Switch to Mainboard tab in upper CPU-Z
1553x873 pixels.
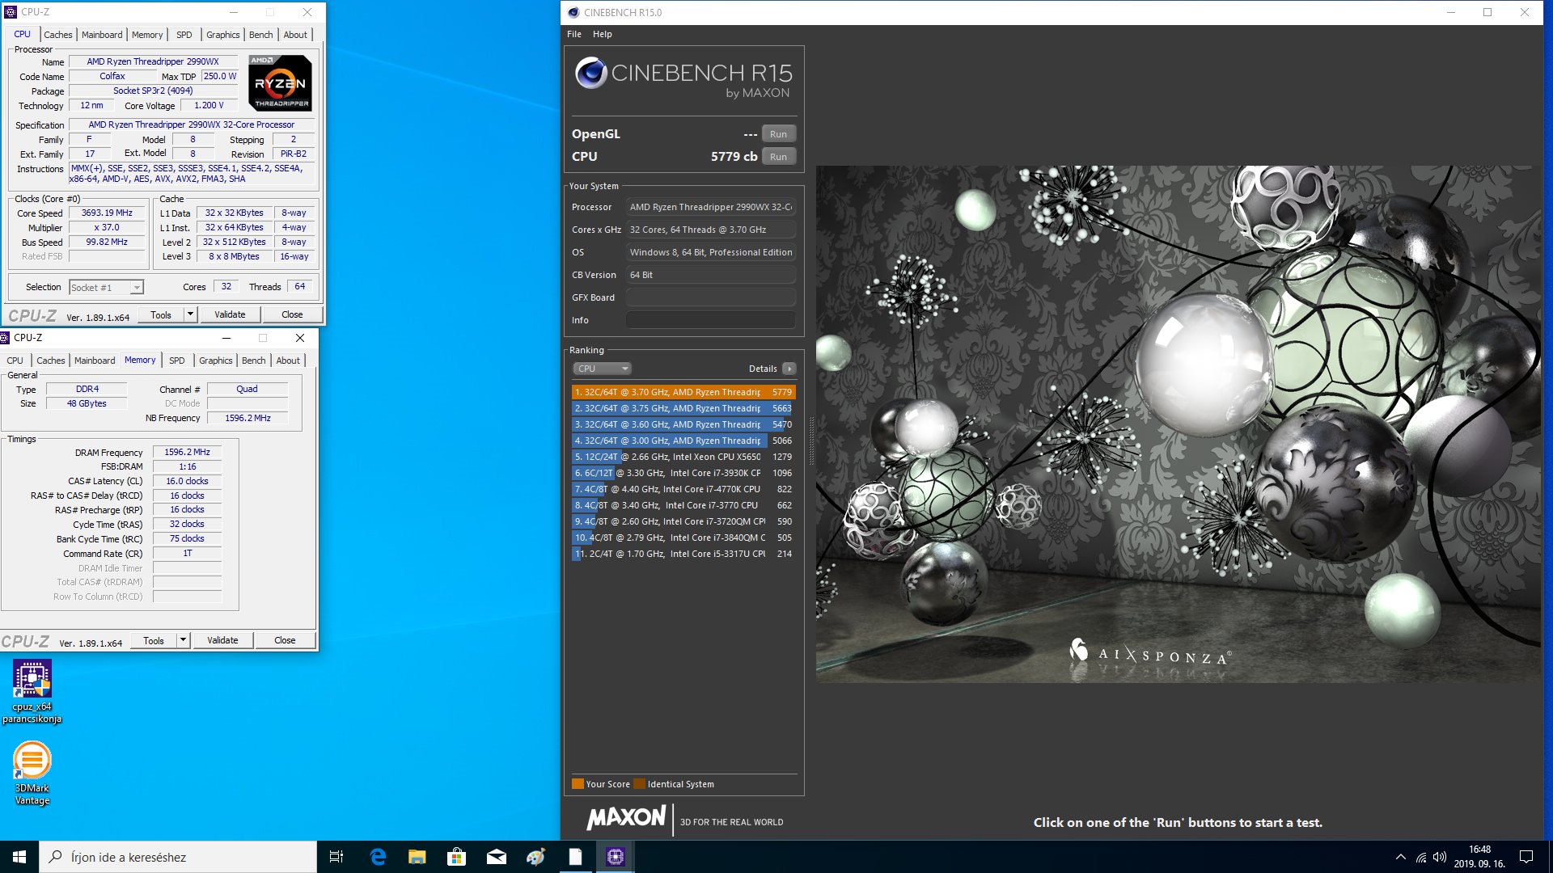click(102, 35)
